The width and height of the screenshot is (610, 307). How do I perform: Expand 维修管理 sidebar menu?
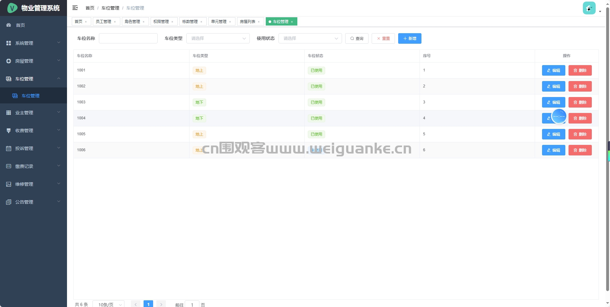pyautogui.click(x=33, y=184)
